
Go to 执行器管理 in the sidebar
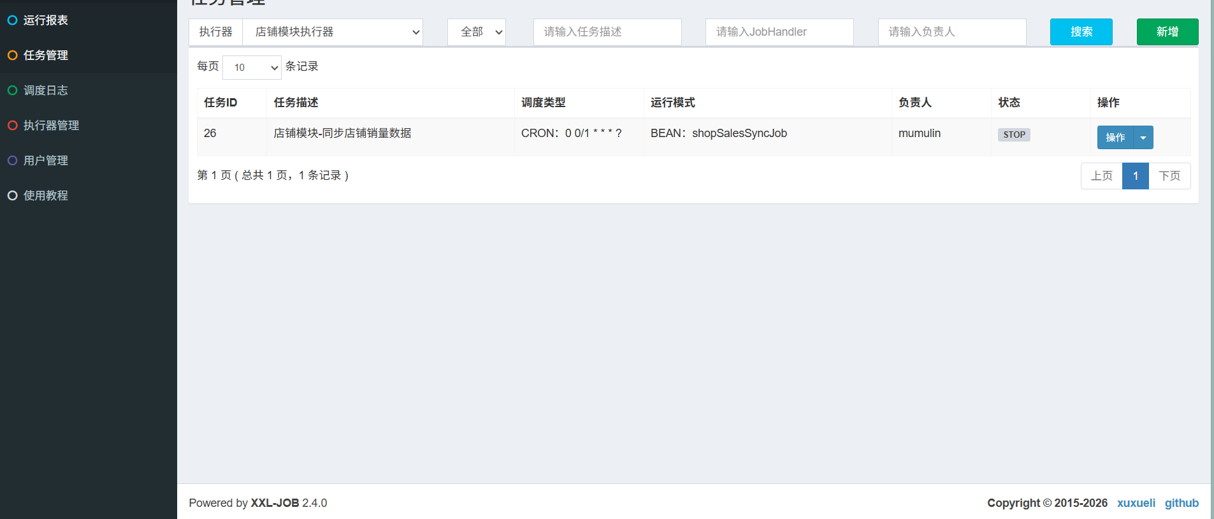click(x=51, y=126)
